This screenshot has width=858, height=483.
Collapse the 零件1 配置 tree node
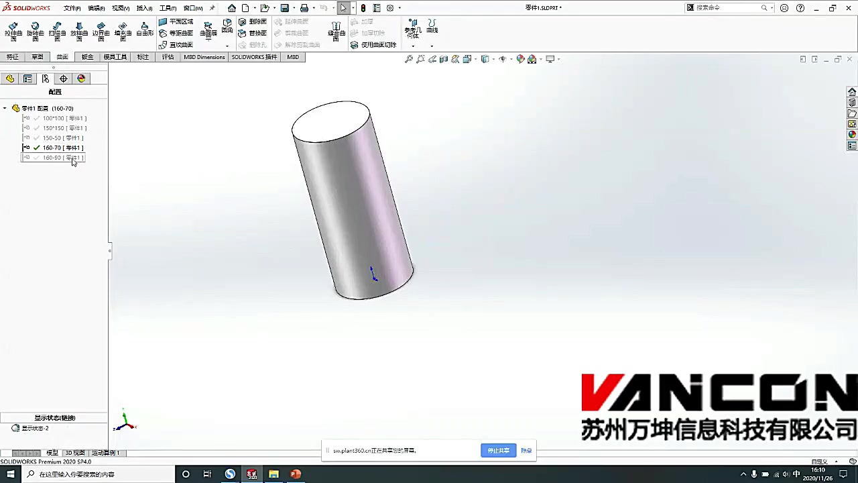5,108
